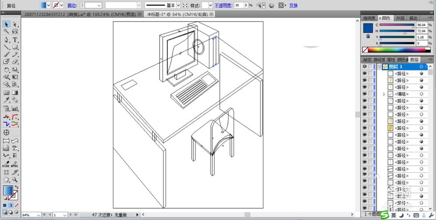Open the Sogou input method icon
The image size is (436, 220).
coord(385,215)
